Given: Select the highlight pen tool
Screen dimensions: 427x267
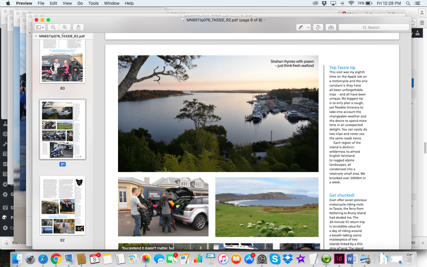Looking at the screenshot, I should click(301, 27).
